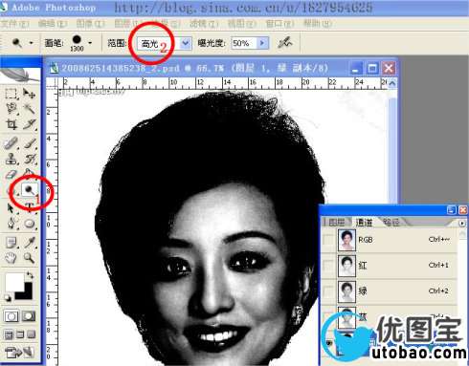Image resolution: width=469 pixels, height=366 pixels.
Task: Toggle visibility of the 绿 channel
Action: pos(328,291)
